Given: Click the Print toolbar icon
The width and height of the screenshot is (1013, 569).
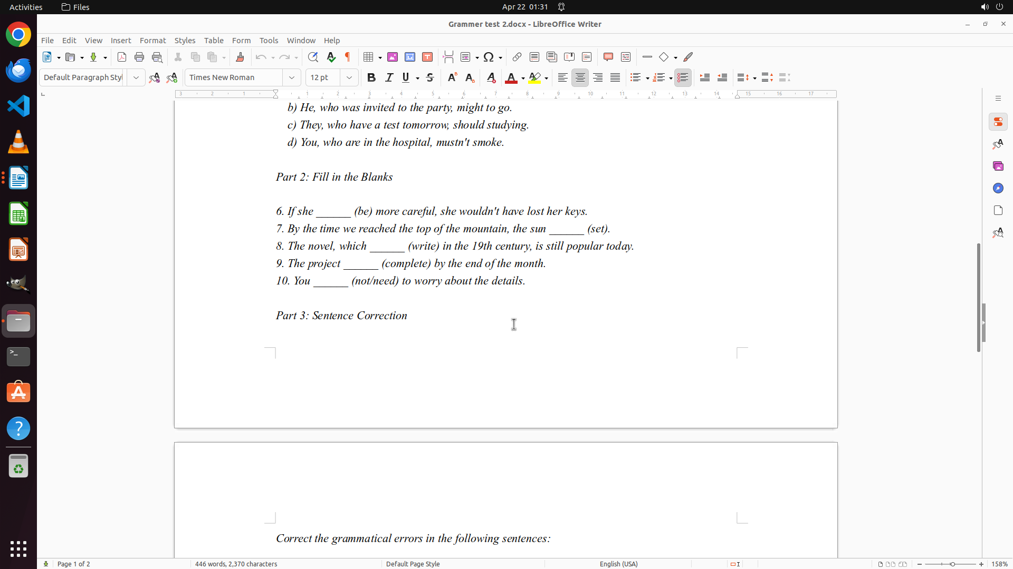Looking at the screenshot, I should [x=139, y=57].
